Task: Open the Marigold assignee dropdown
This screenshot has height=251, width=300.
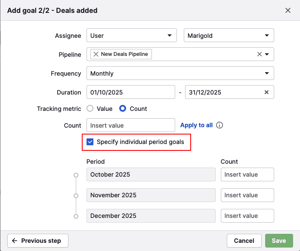Action: 229,36
